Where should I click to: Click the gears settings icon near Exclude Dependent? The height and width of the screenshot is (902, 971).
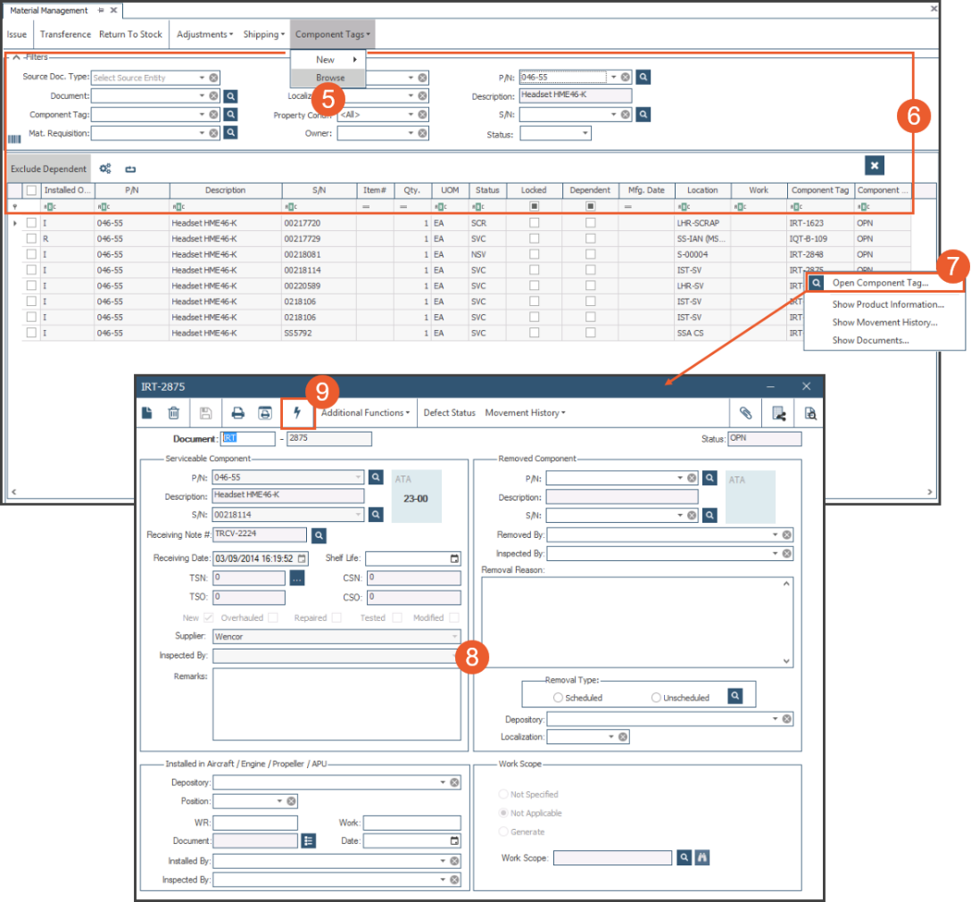[105, 169]
